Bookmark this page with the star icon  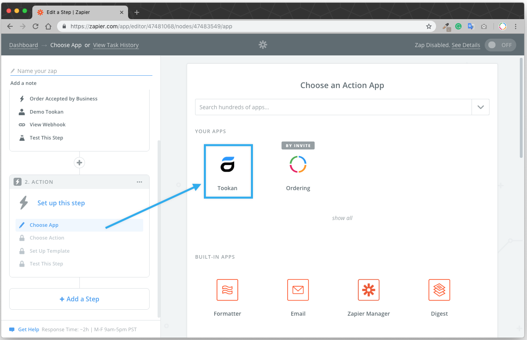click(x=429, y=26)
